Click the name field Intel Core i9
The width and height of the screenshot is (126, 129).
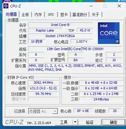pos(60,25)
